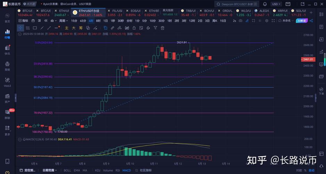Click the share icon beside AI解读
326x174 pixels.
pos(311,21)
